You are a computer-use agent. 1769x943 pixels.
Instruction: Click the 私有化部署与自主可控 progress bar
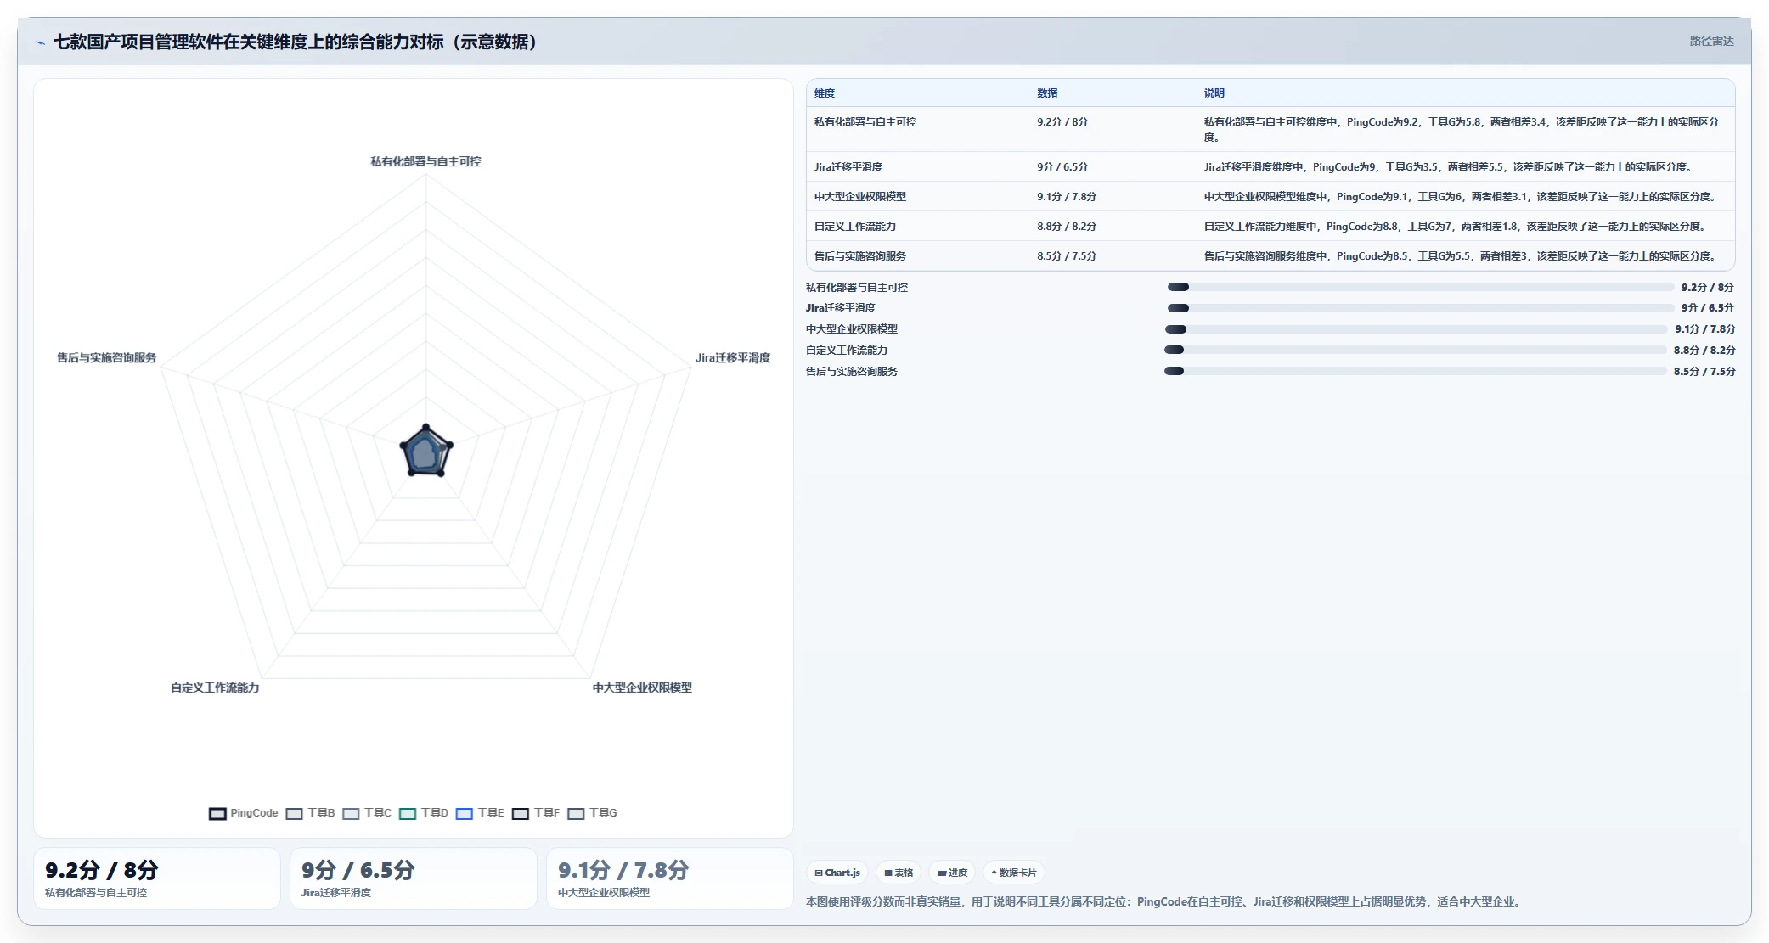click(x=1421, y=287)
